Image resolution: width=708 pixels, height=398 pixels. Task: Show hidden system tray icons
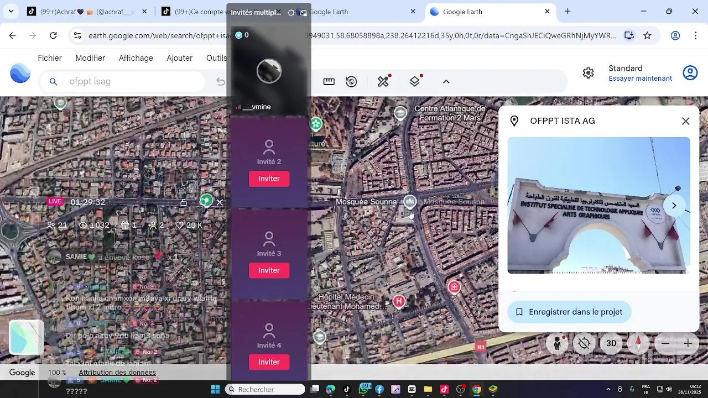click(x=608, y=389)
